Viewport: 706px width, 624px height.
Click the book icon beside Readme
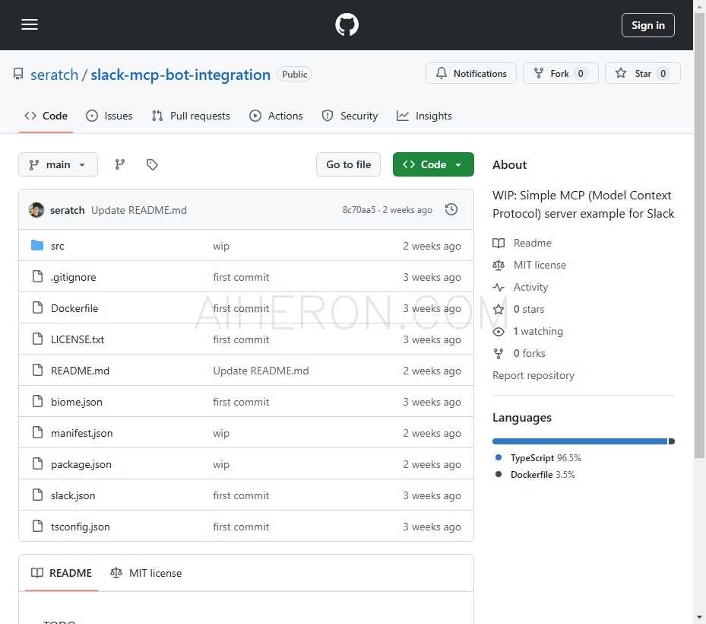499,243
